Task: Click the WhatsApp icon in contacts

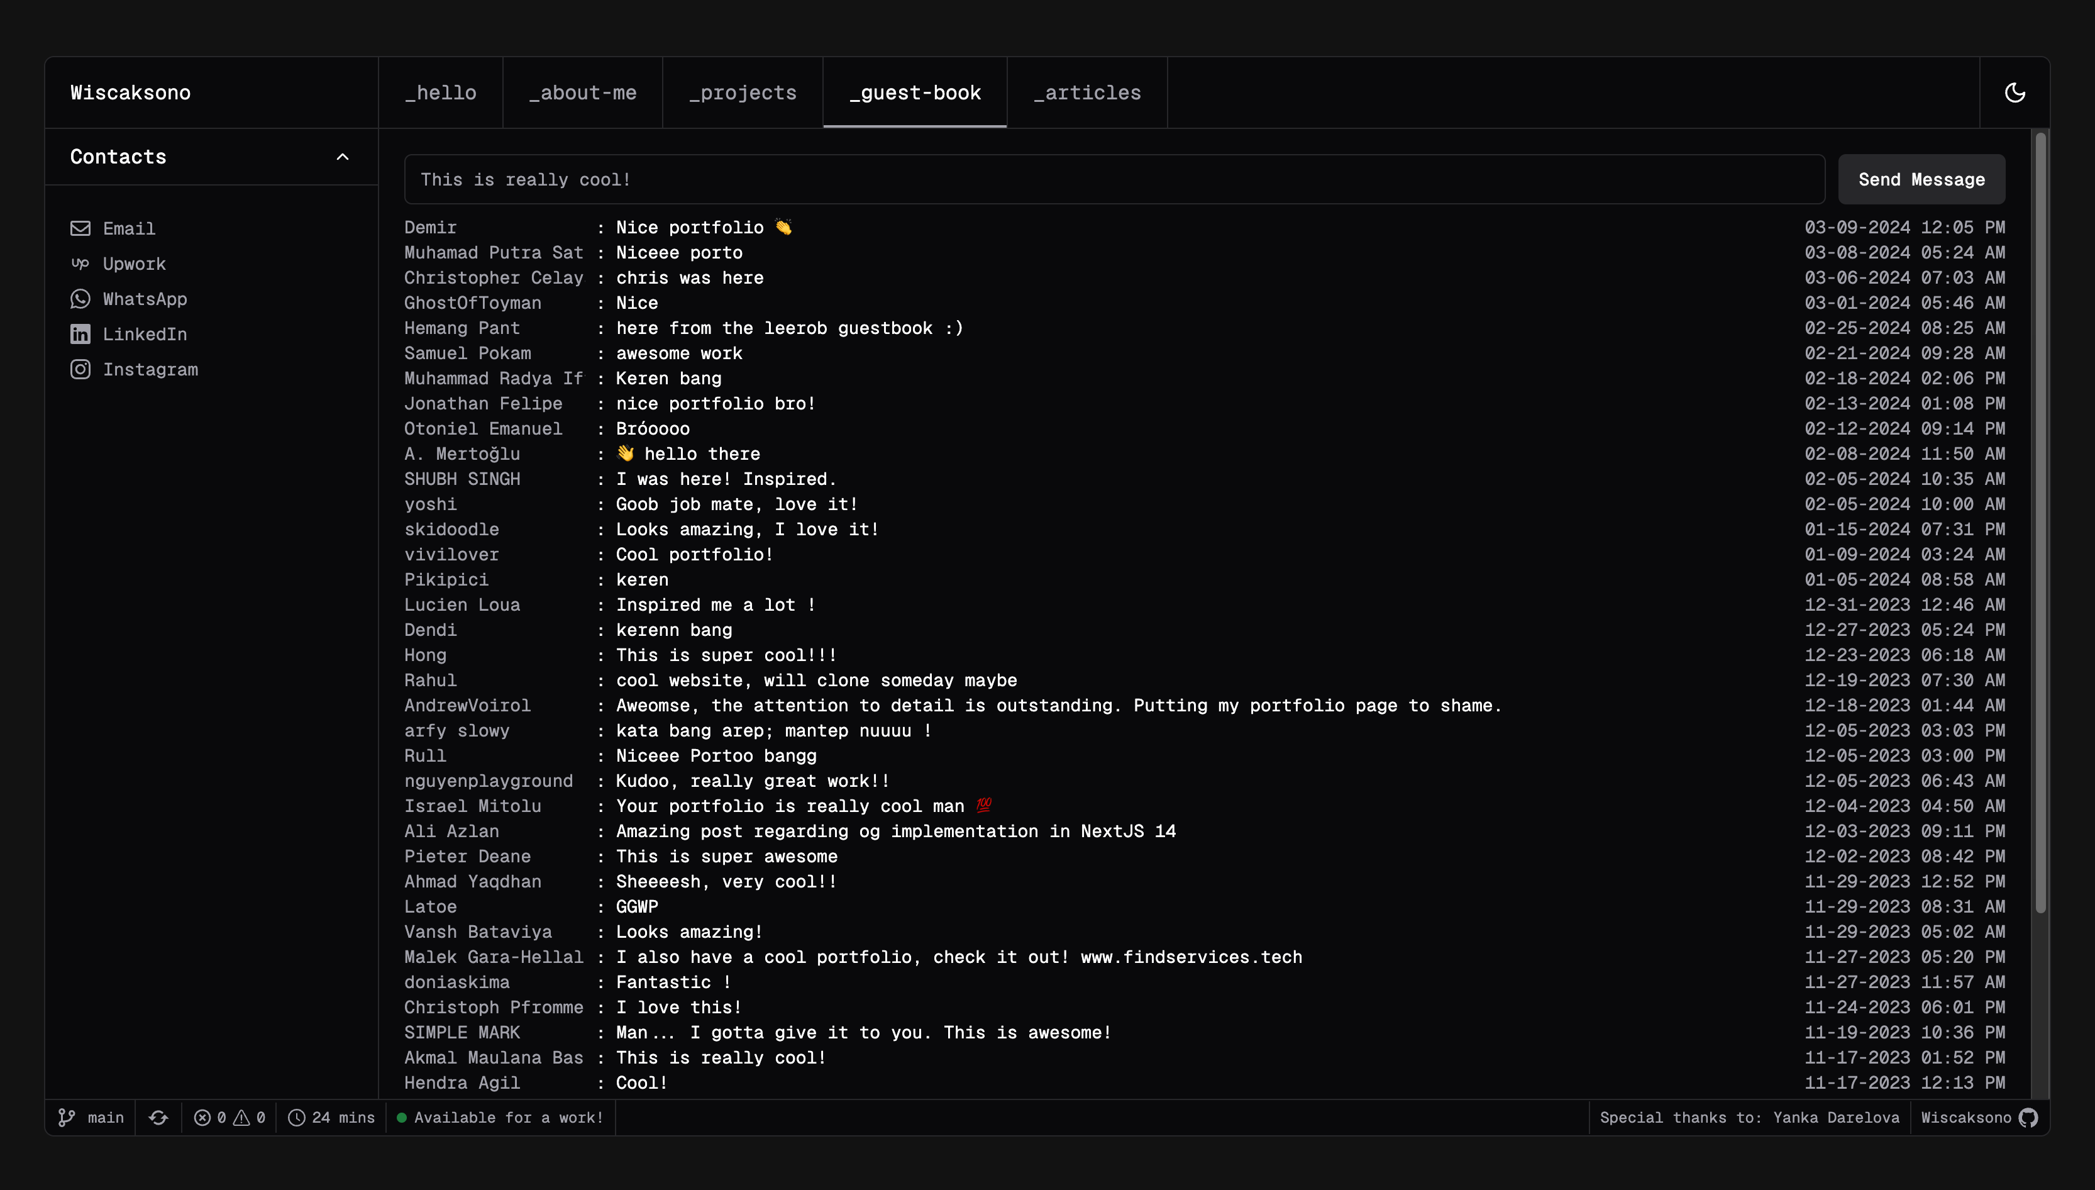Action: pyautogui.click(x=80, y=299)
